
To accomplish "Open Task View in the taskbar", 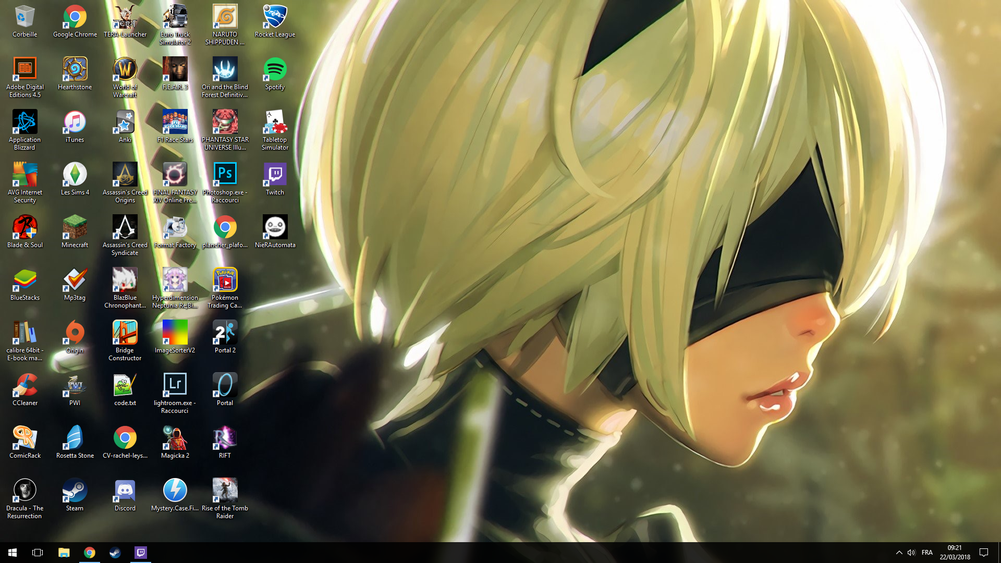I will (x=38, y=553).
